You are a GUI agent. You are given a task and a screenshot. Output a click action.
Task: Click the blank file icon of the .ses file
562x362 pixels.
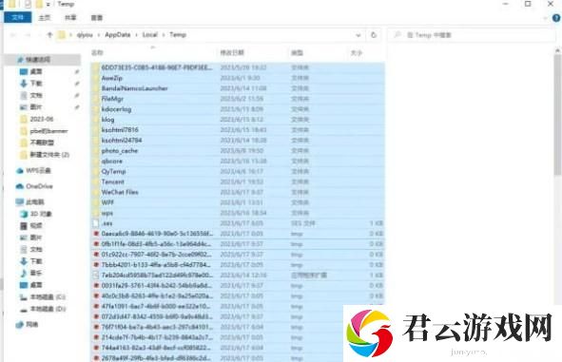click(x=96, y=223)
